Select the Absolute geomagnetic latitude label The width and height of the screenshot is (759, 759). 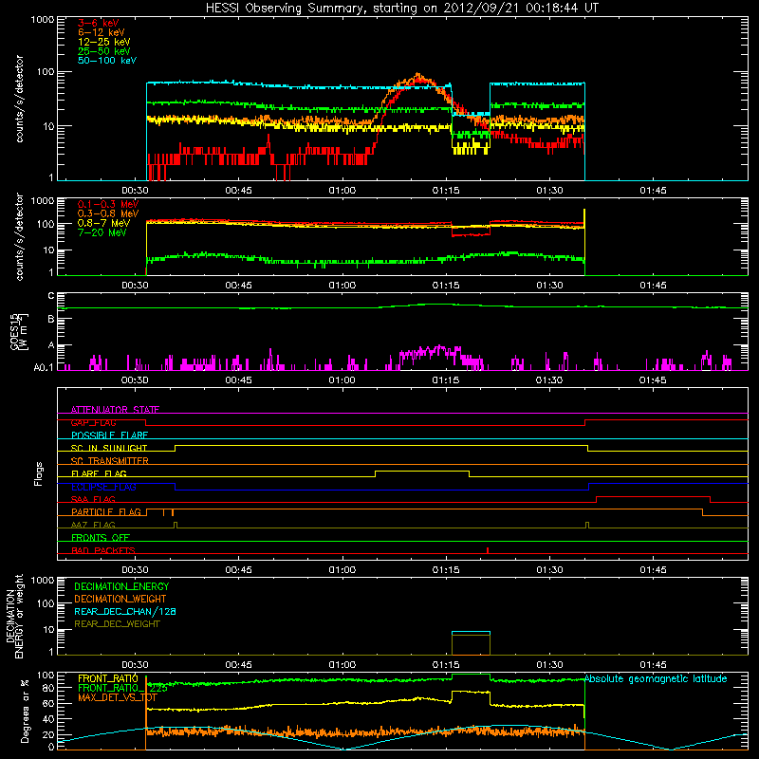(656, 678)
